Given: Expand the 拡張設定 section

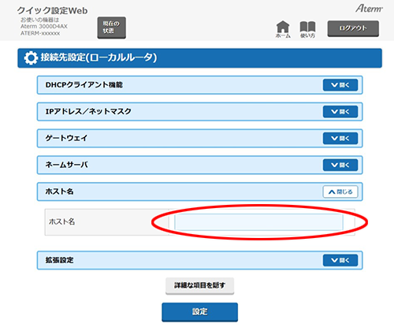Looking at the screenshot, I should [340, 260].
